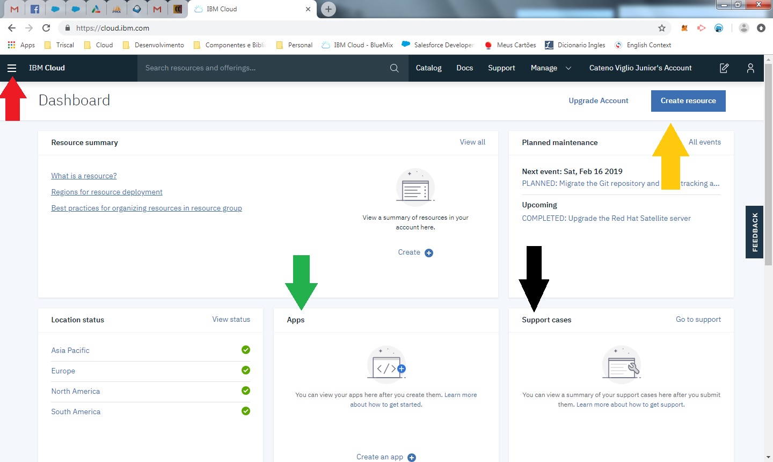This screenshot has height=462, width=773.
Task: Open the Dicionario Ingles bookmark
Action: coord(575,45)
